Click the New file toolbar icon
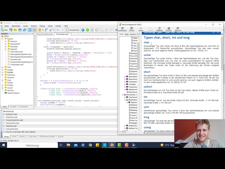The width and height of the screenshot is (225, 169). point(4,30)
